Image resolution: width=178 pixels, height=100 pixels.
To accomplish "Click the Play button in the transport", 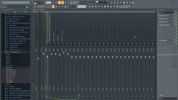I will coord(38,2).
